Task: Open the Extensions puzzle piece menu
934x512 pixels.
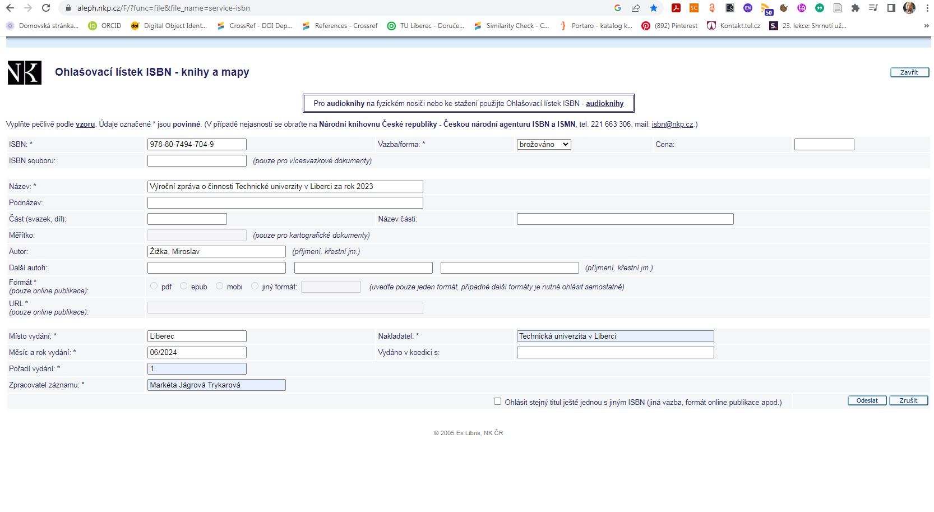Action: [x=855, y=8]
